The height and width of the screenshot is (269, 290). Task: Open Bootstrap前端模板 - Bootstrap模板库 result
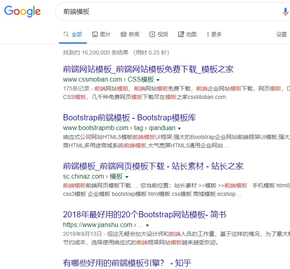click(x=129, y=118)
